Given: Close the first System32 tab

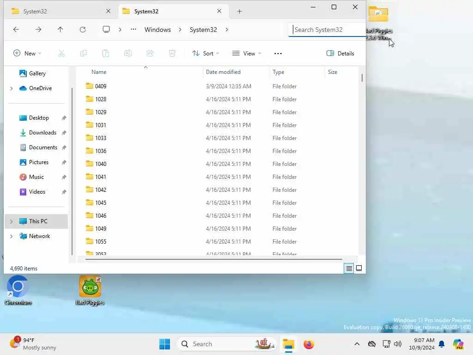Looking at the screenshot, I should tap(108, 11).
